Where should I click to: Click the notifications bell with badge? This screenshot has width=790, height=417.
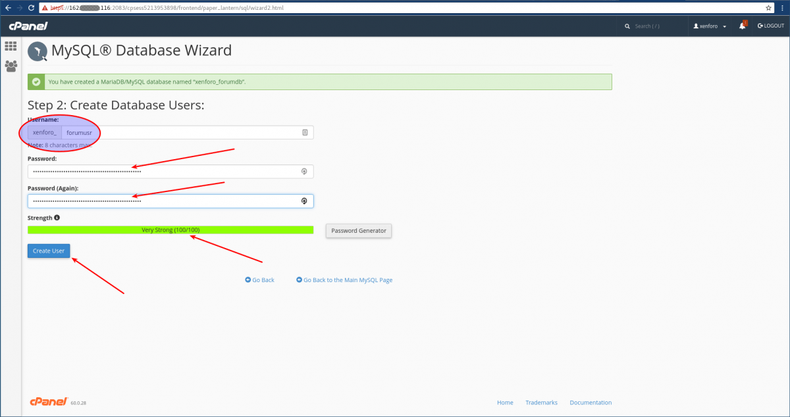tap(741, 24)
